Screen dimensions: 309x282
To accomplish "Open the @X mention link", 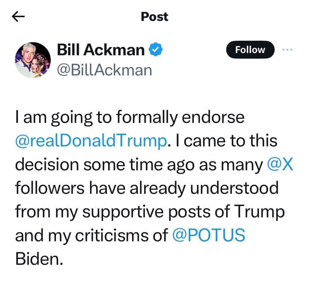I will click(280, 165).
